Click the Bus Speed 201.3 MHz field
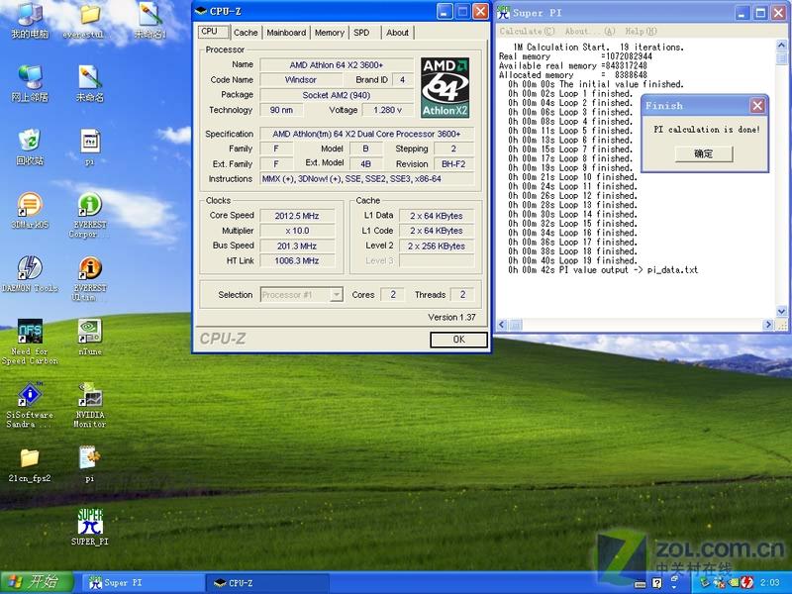Image resolution: width=792 pixels, height=594 pixels. point(297,246)
